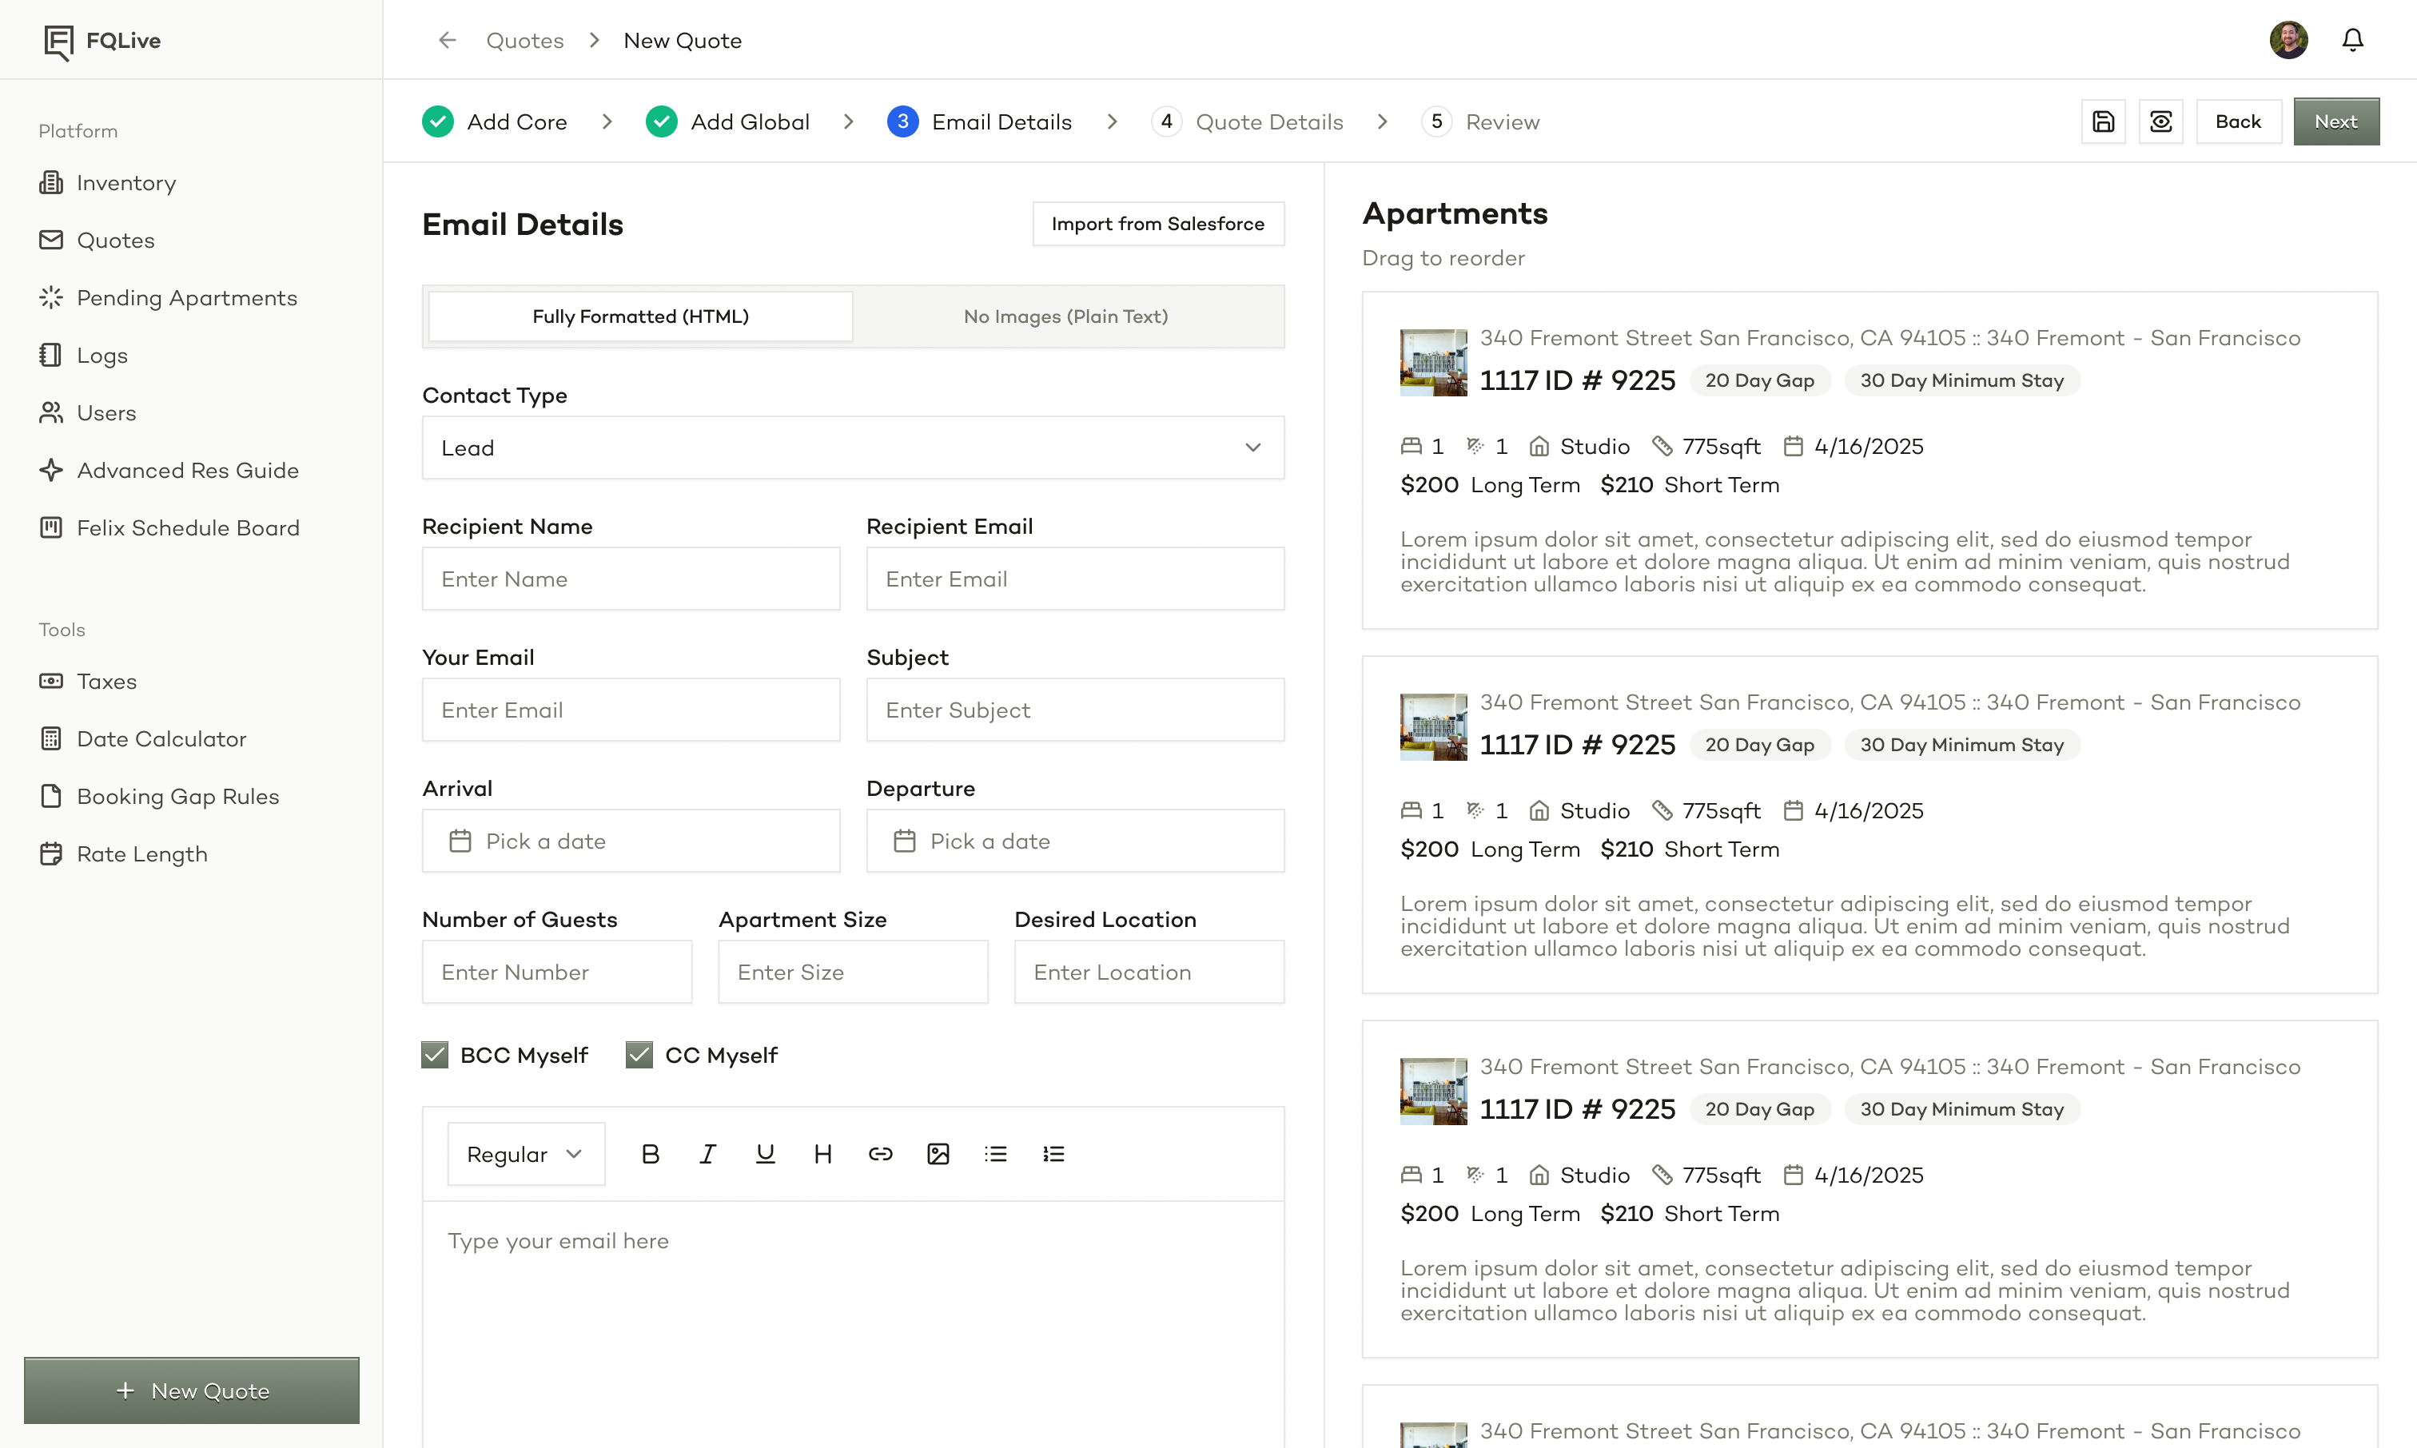Select Fully Formatted (HTML) email format
2417x1448 pixels.
pos(640,316)
